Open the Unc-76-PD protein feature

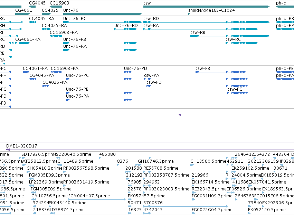[x=128, y=72]
